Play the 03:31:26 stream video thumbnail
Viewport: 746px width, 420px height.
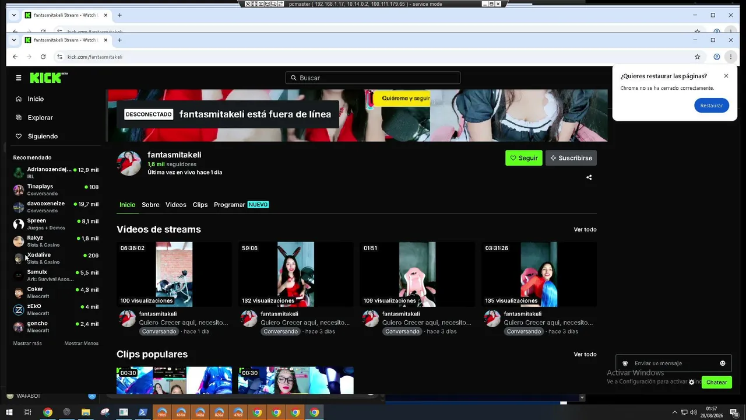point(539,274)
